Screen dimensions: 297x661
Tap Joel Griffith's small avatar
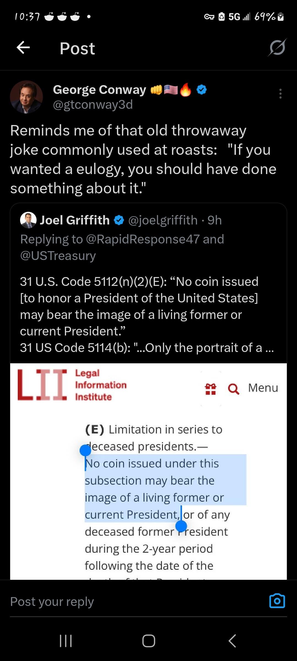click(28, 220)
